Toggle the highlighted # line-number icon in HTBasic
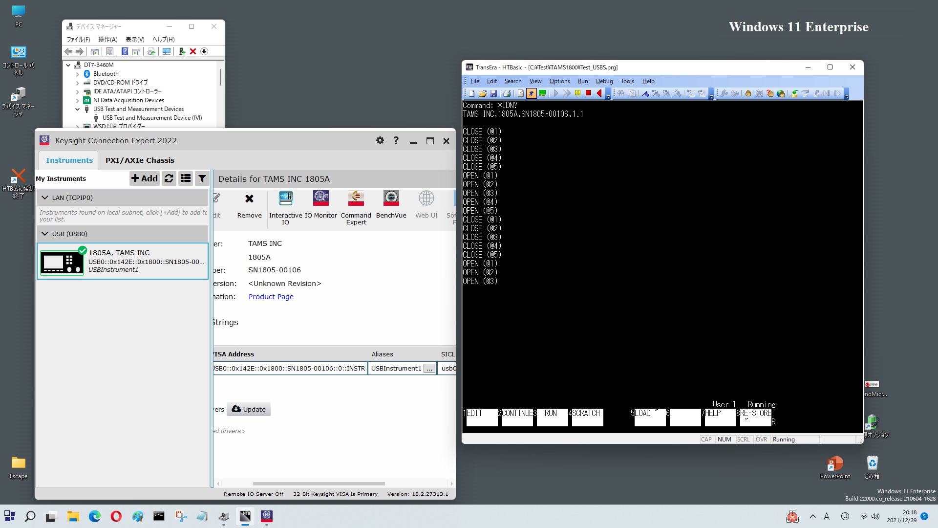 click(x=531, y=93)
